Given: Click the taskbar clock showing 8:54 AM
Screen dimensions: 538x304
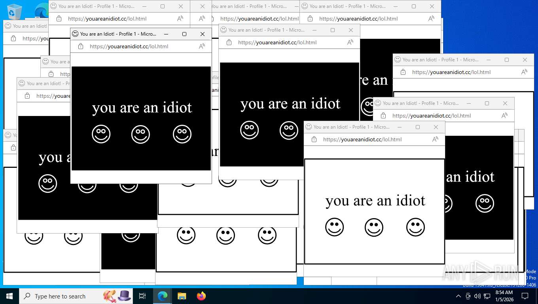Looking at the screenshot, I should click(x=504, y=296).
